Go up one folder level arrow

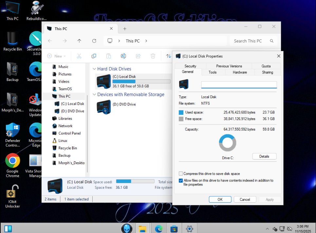[x=79, y=41]
